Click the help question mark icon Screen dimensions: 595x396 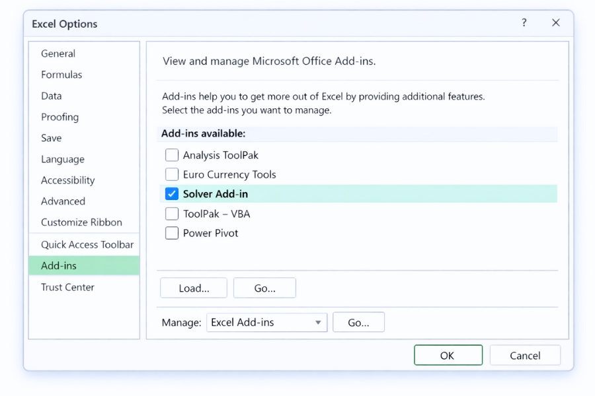(524, 22)
